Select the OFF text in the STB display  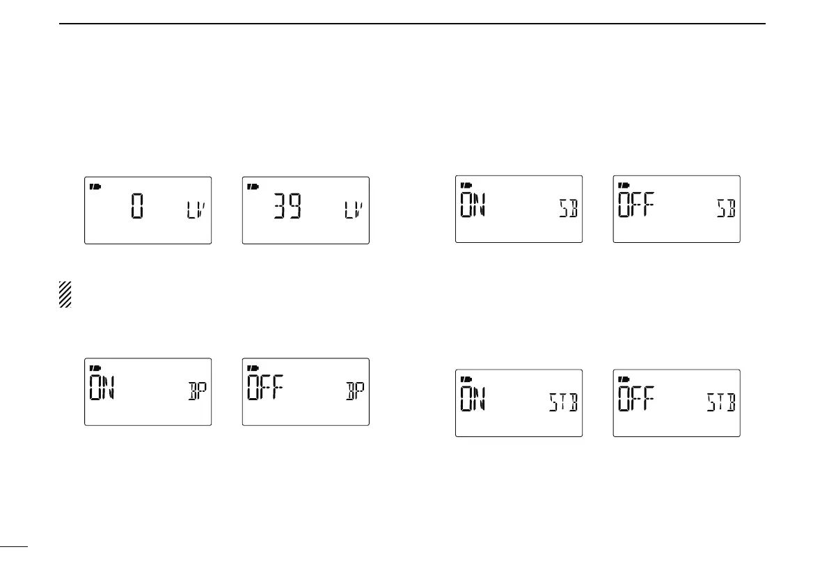click(637, 398)
